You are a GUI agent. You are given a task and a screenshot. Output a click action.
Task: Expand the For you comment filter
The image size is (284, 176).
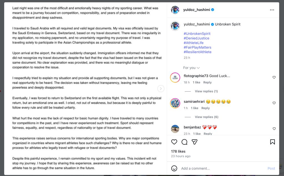click(x=191, y=68)
